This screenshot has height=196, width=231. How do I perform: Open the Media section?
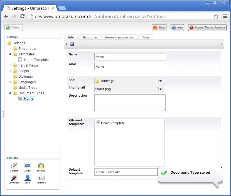click(27, 167)
